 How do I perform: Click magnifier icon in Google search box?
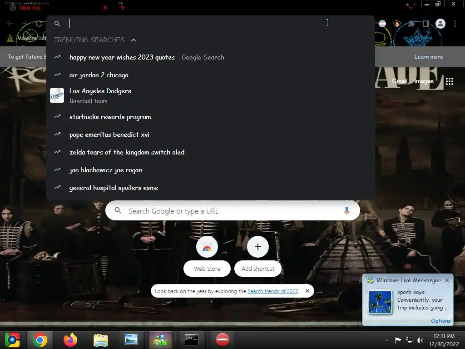118,210
